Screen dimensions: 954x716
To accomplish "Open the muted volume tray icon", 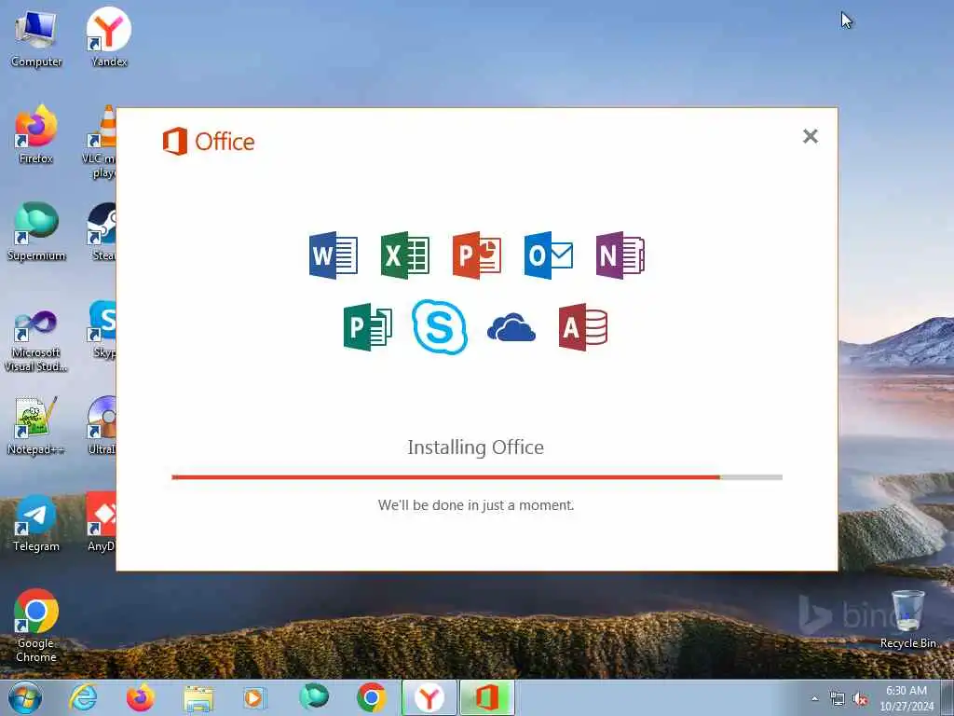I will click(860, 699).
